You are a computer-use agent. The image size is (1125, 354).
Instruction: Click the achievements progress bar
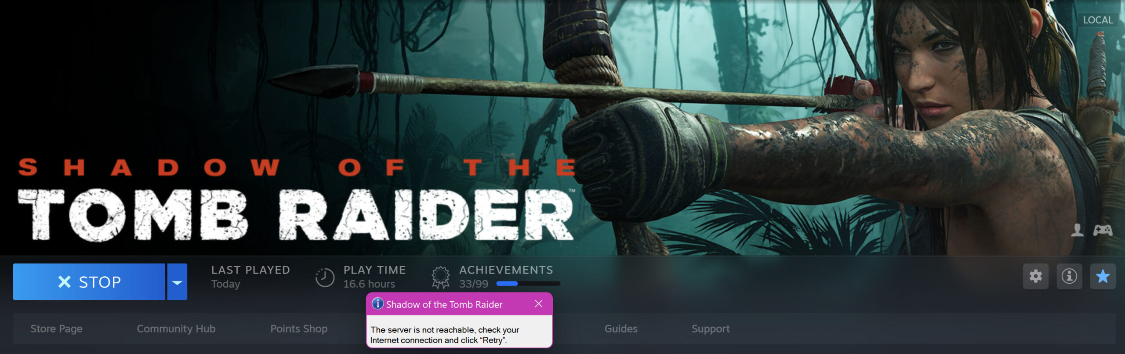pyautogui.click(x=528, y=284)
